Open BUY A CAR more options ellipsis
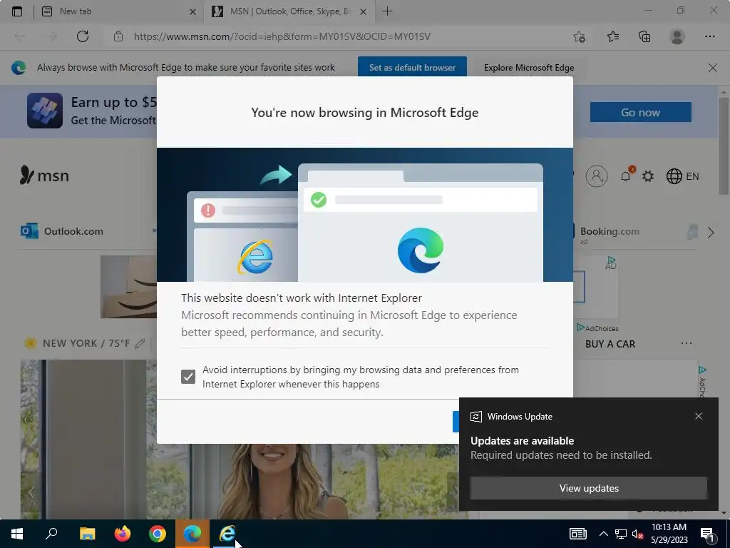The image size is (730, 548). point(687,343)
